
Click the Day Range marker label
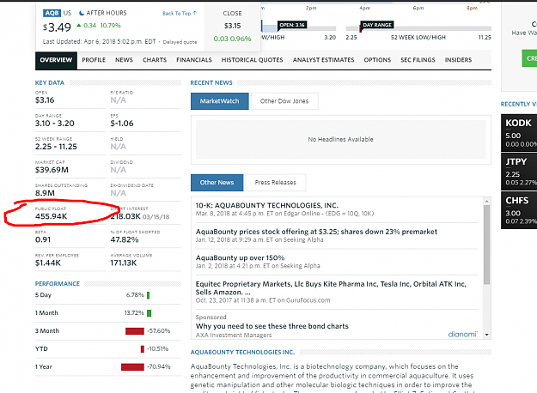(377, 25)
